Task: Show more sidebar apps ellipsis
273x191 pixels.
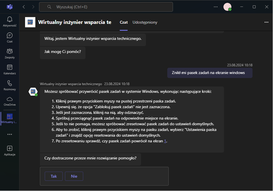Action: [10, 134]
